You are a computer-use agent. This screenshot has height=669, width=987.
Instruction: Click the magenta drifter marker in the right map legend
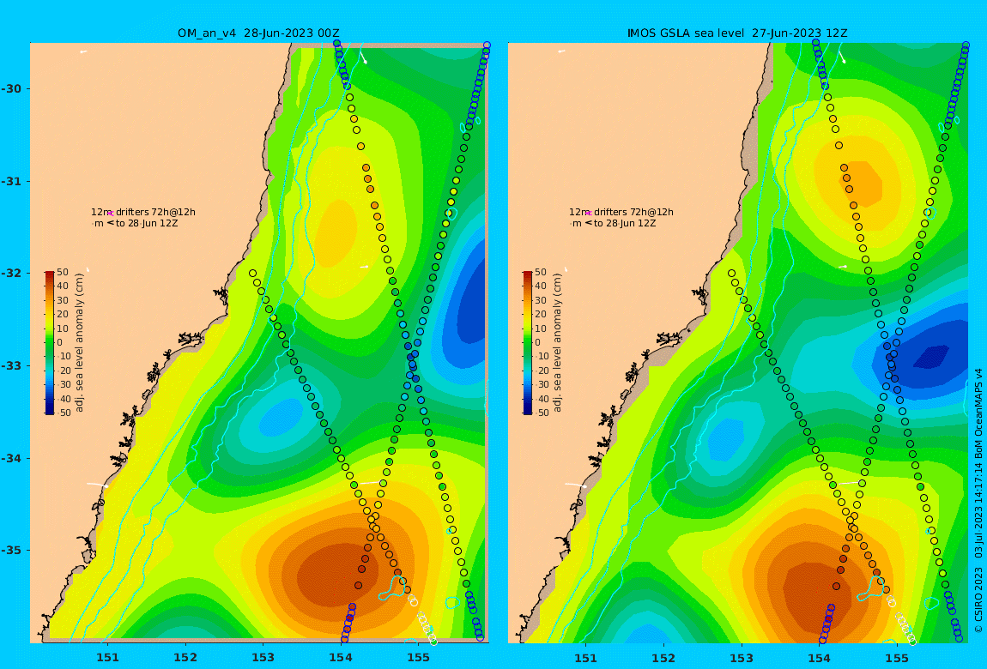tap(589, 214)
